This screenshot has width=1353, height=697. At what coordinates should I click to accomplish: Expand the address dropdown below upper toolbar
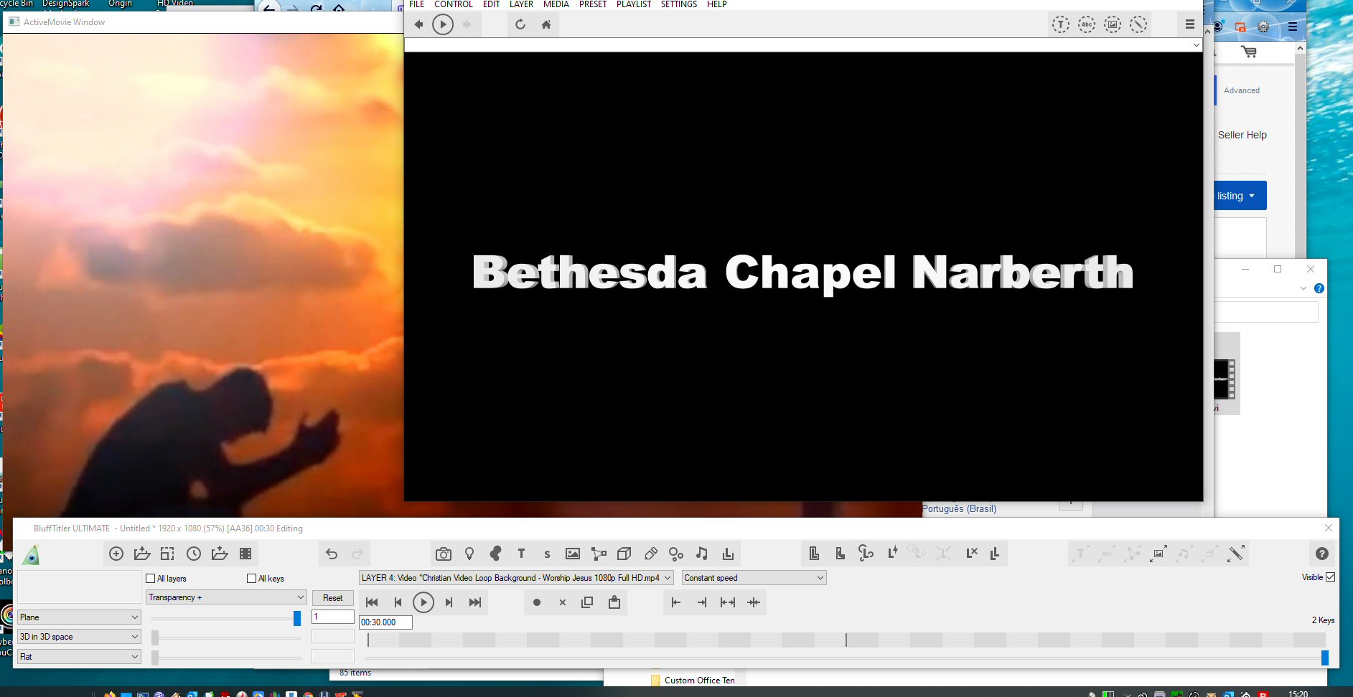(x=1196, y=45)
